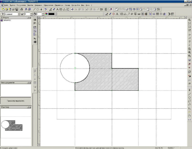The height and width of the screenshot is (149, 192).
Task: Close the Меню документов panel
Action: click(x=30, y=83)
